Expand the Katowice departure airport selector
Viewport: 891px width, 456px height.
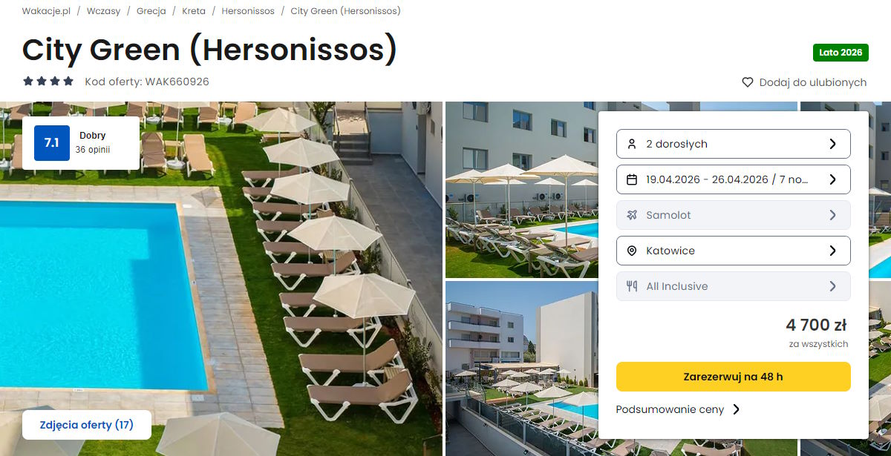click(x=734, y=251)
